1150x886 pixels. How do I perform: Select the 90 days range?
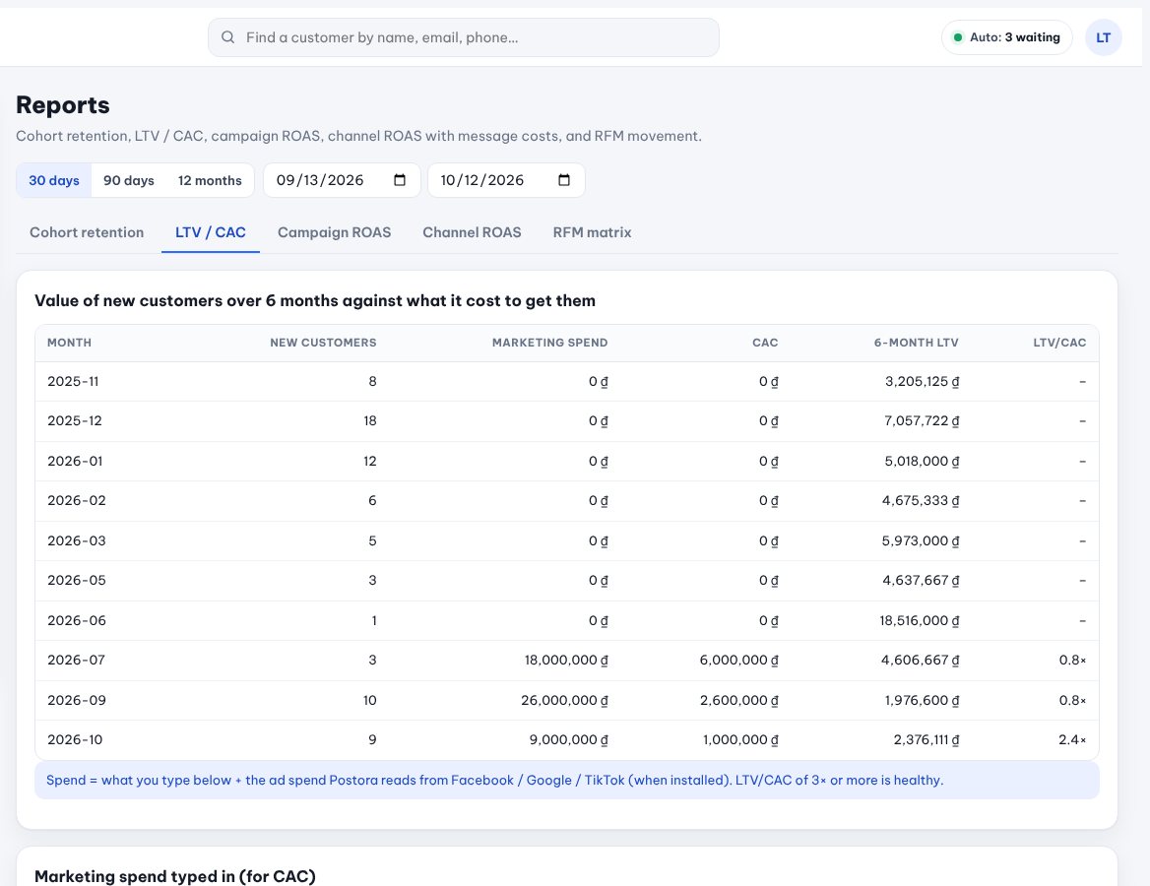(x=129, y=180)
